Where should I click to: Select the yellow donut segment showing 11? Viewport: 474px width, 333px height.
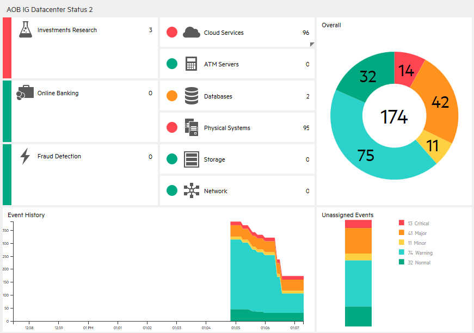(433, 146)
